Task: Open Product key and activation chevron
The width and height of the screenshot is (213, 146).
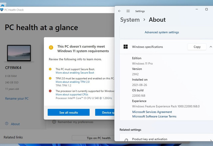Action: click(x=211, y=140)
